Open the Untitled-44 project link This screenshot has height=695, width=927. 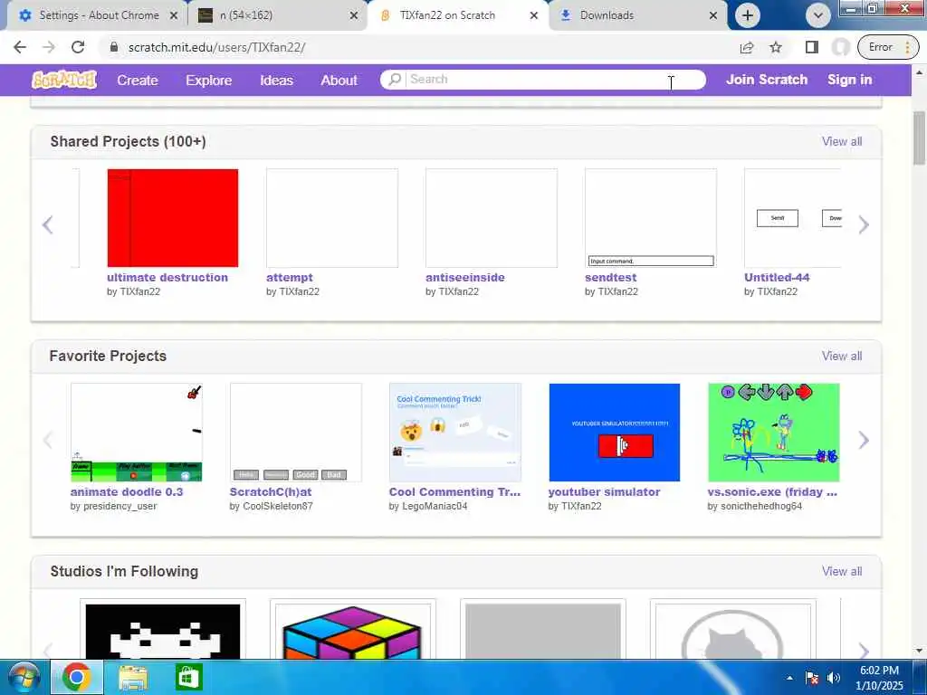point(776,277)
